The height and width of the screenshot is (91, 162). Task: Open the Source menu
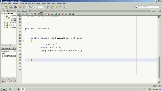[22, 4]
